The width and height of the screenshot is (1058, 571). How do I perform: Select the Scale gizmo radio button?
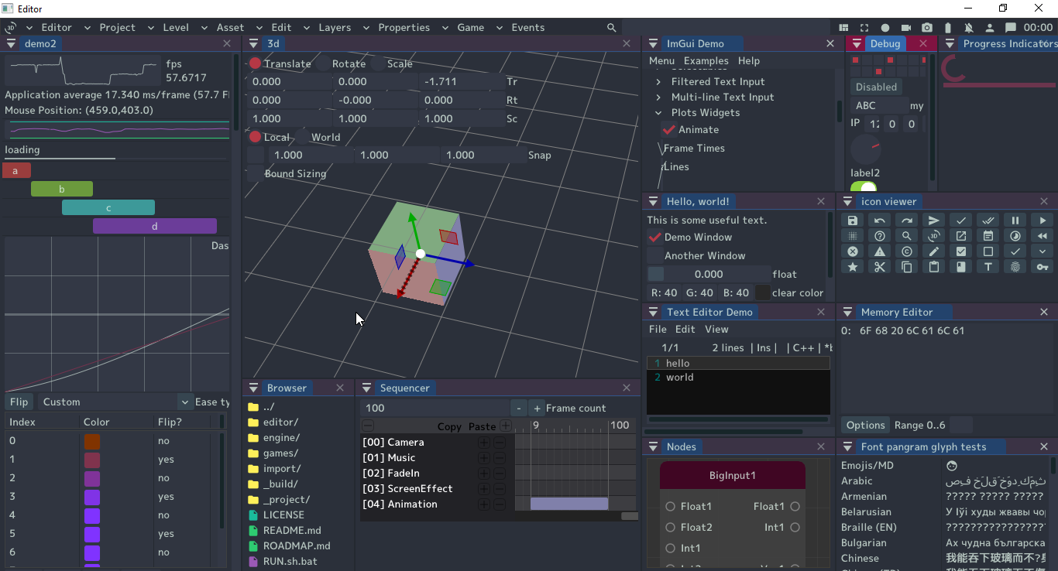tap(378, 63)
